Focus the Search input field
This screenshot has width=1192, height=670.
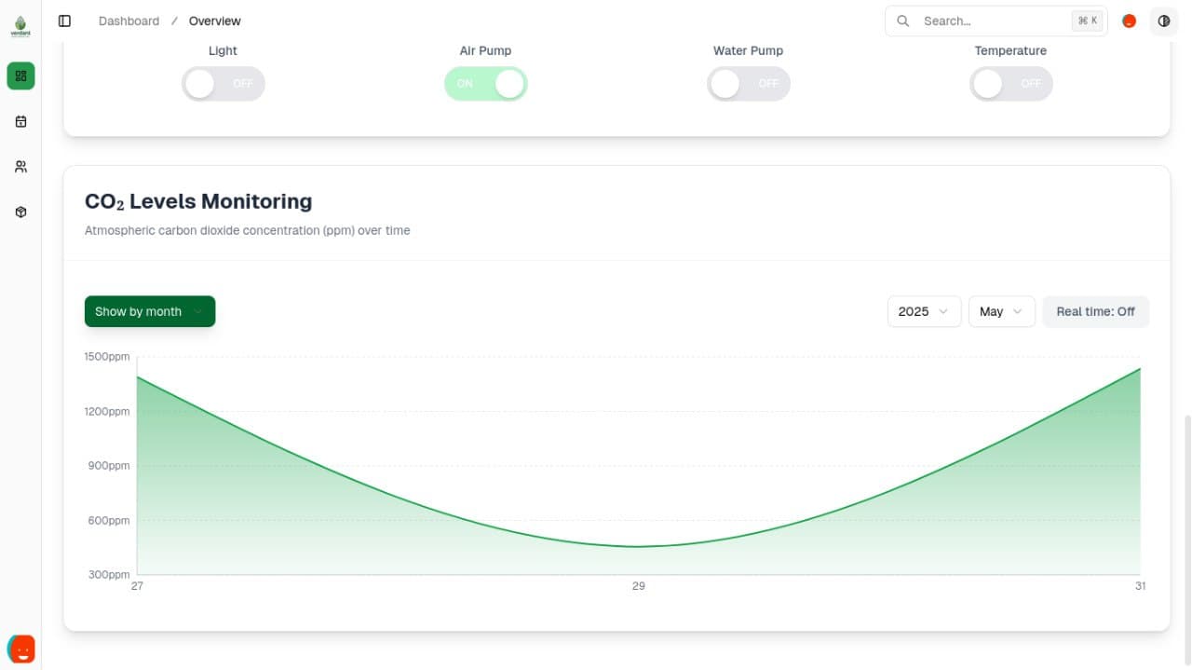[992, 21]
